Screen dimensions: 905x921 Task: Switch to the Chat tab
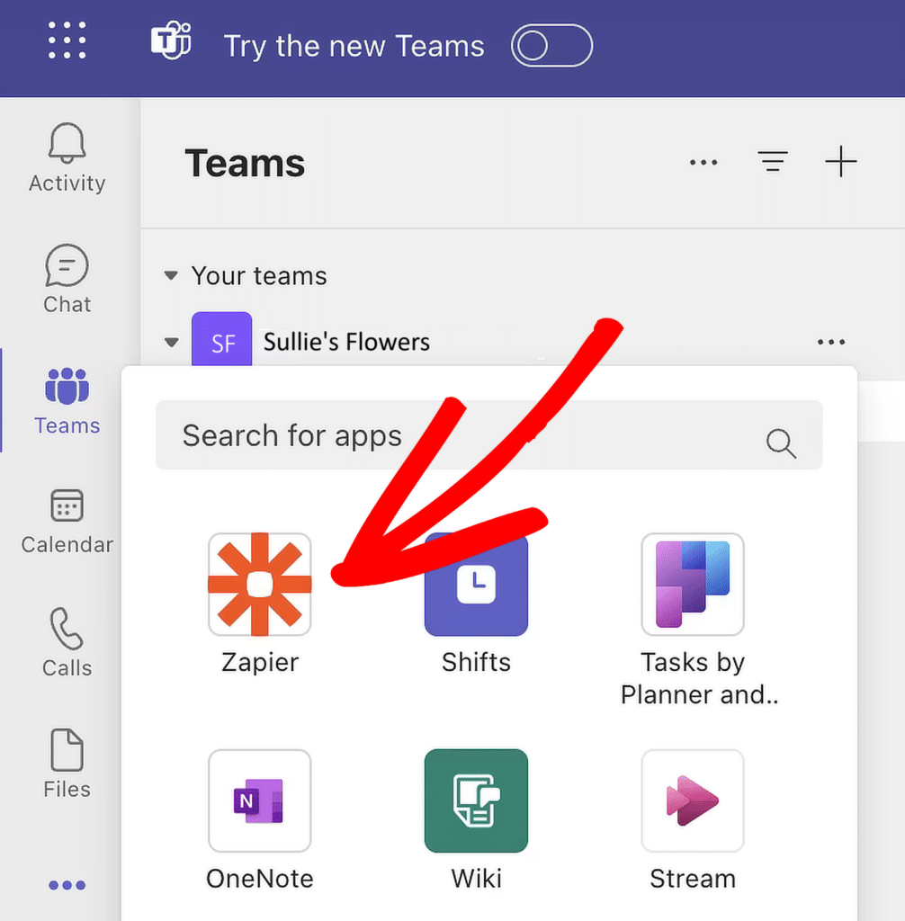click(x=67, y=279)
